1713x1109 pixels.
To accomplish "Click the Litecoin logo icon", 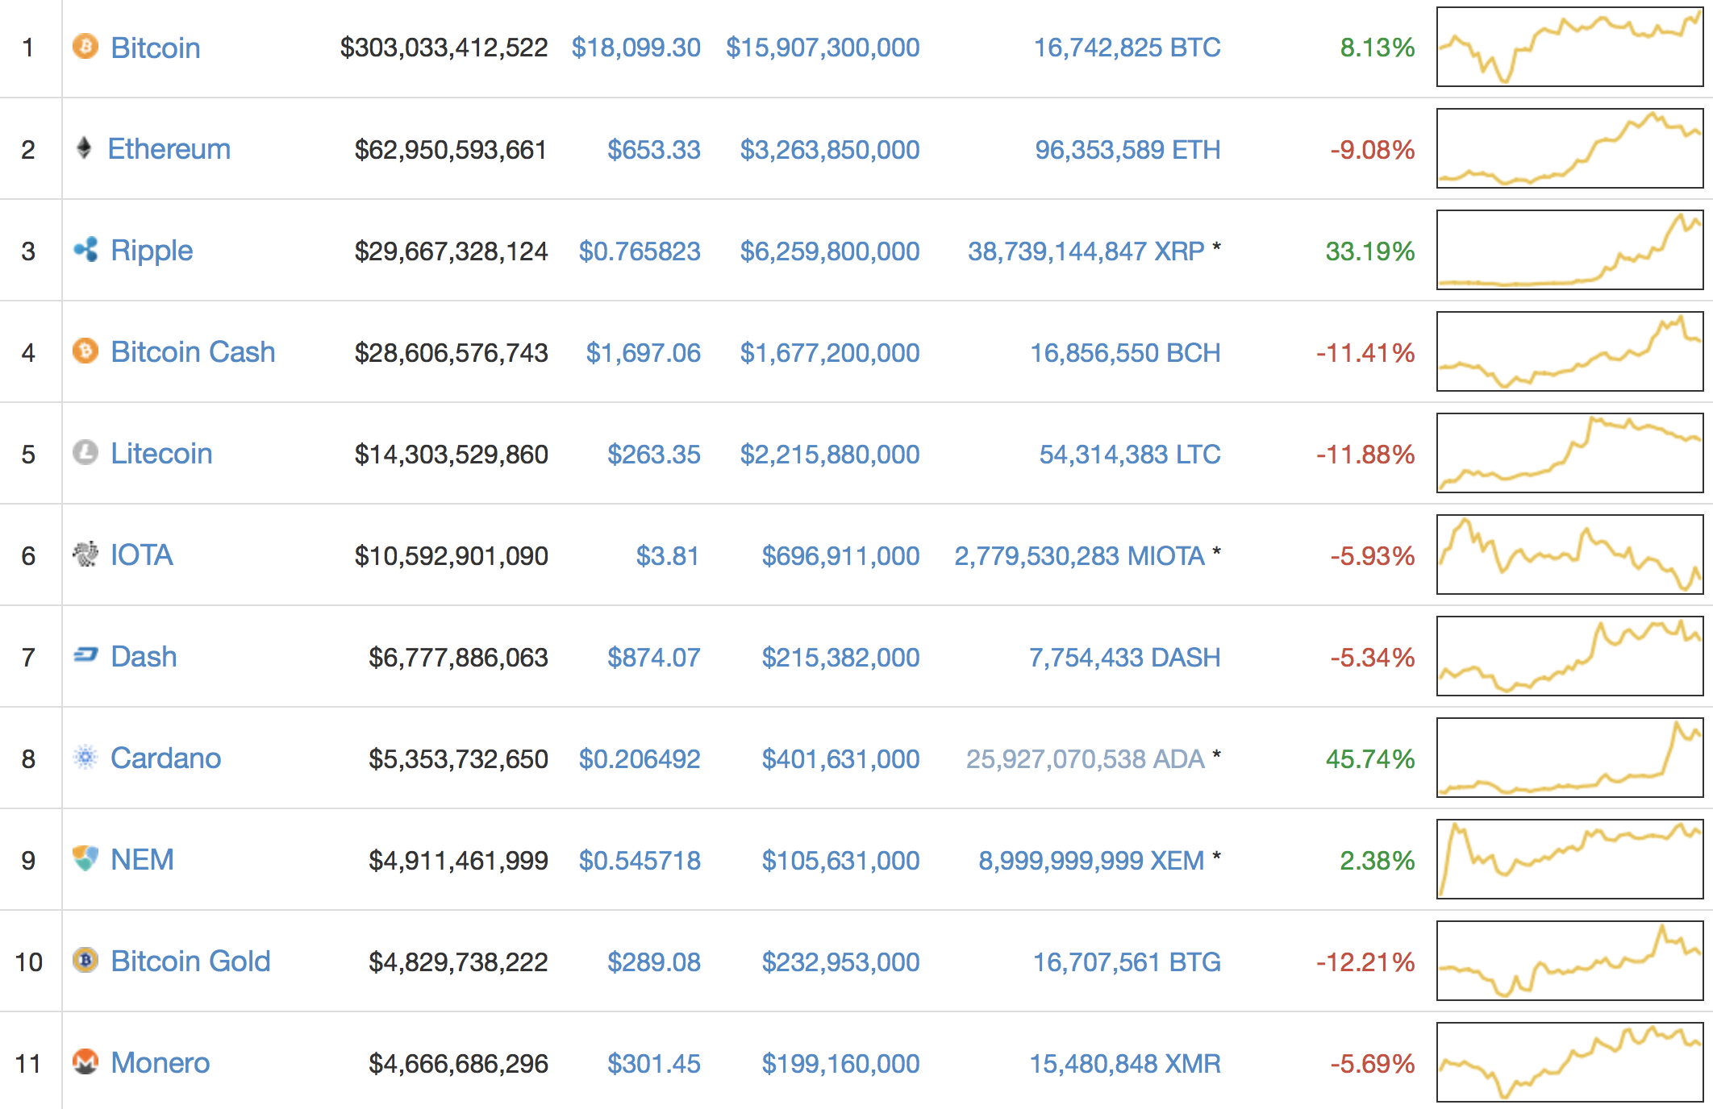I will [x=85, y=453].
